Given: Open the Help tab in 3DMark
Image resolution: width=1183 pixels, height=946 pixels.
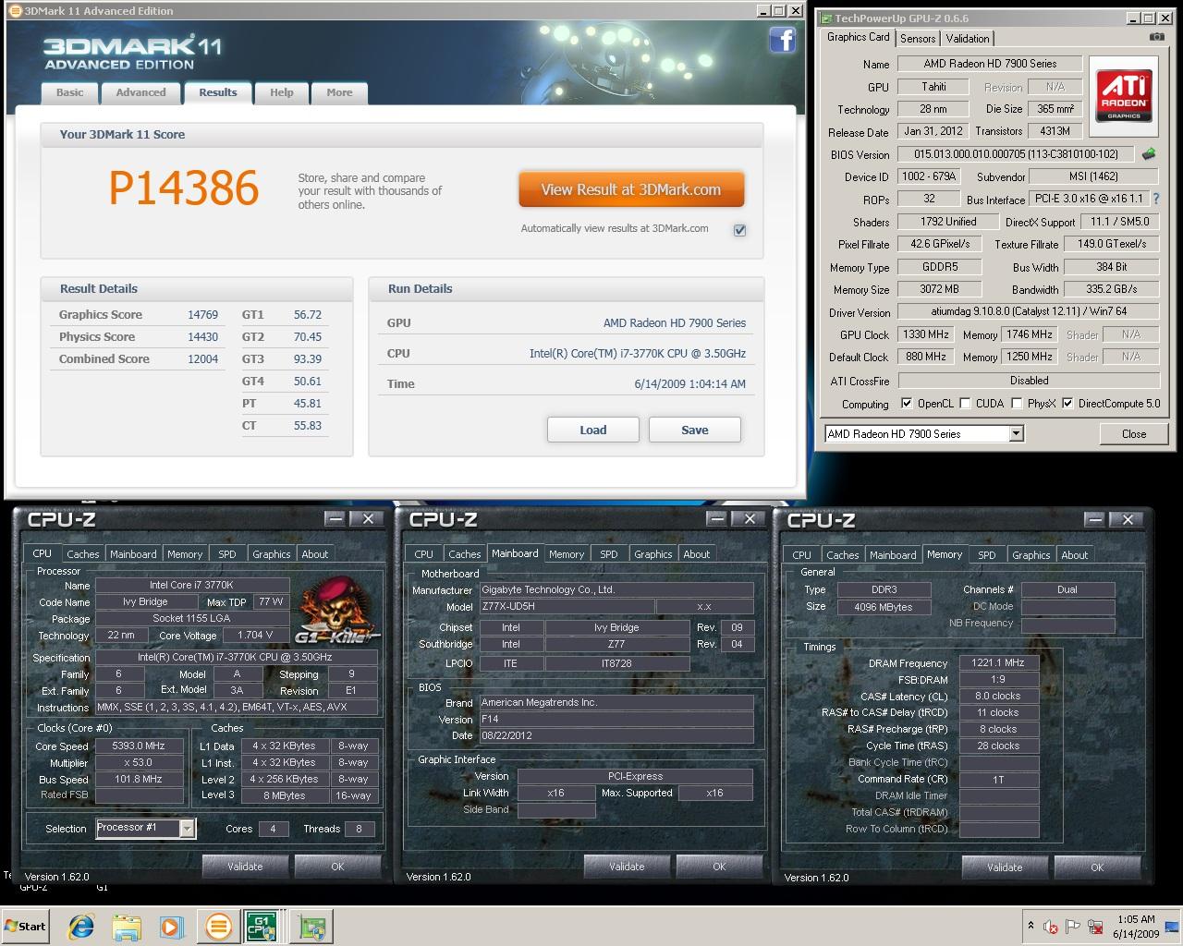Looking at the screenshot, I should pos(281,92).
